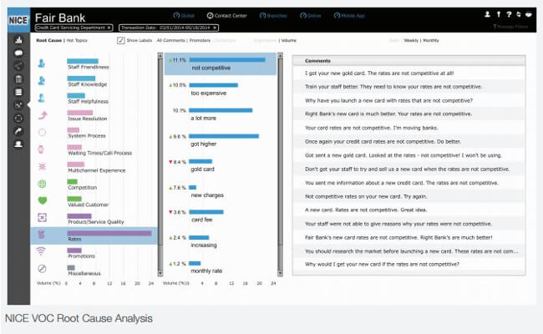The image size is (543, 334).
Task: Open the Global channel tab
Action: pyautogui.click(x=184, y=16)
